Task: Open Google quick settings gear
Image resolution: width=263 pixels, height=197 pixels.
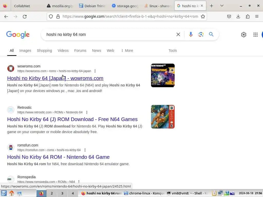Action: pos(243,35)
